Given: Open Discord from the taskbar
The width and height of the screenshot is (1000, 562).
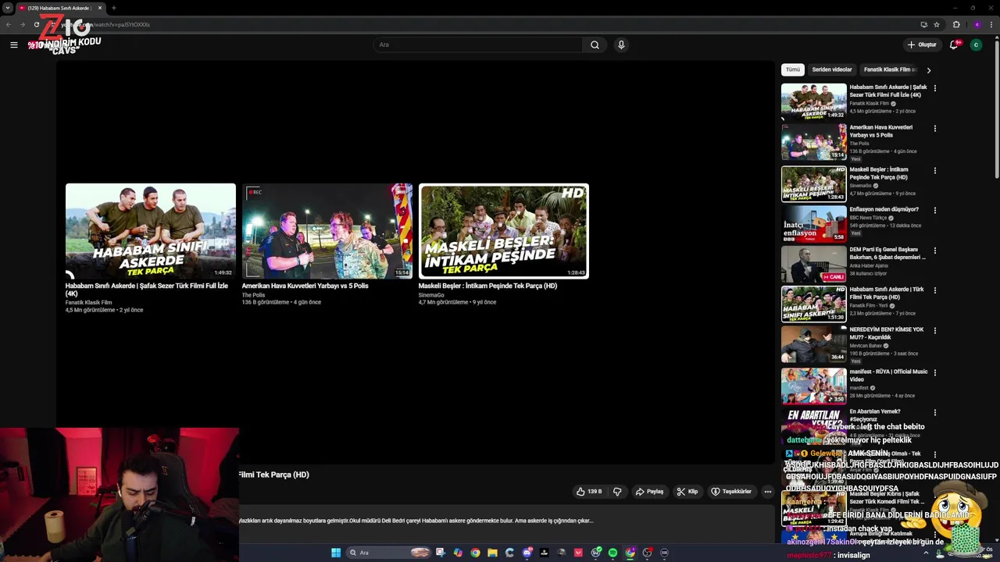Looking at the screenshot, I should pos(527,553).
